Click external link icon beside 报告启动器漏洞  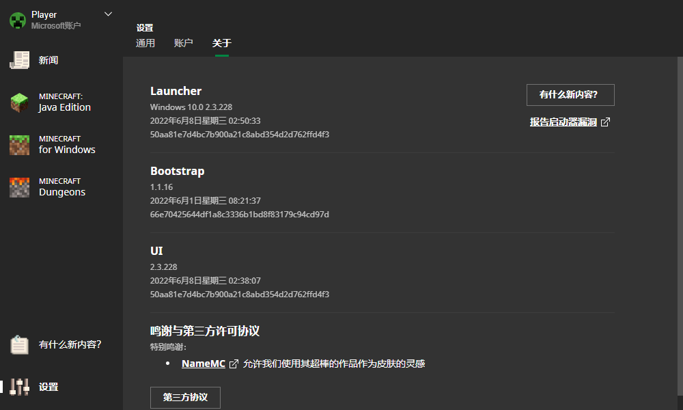point(605,122)
